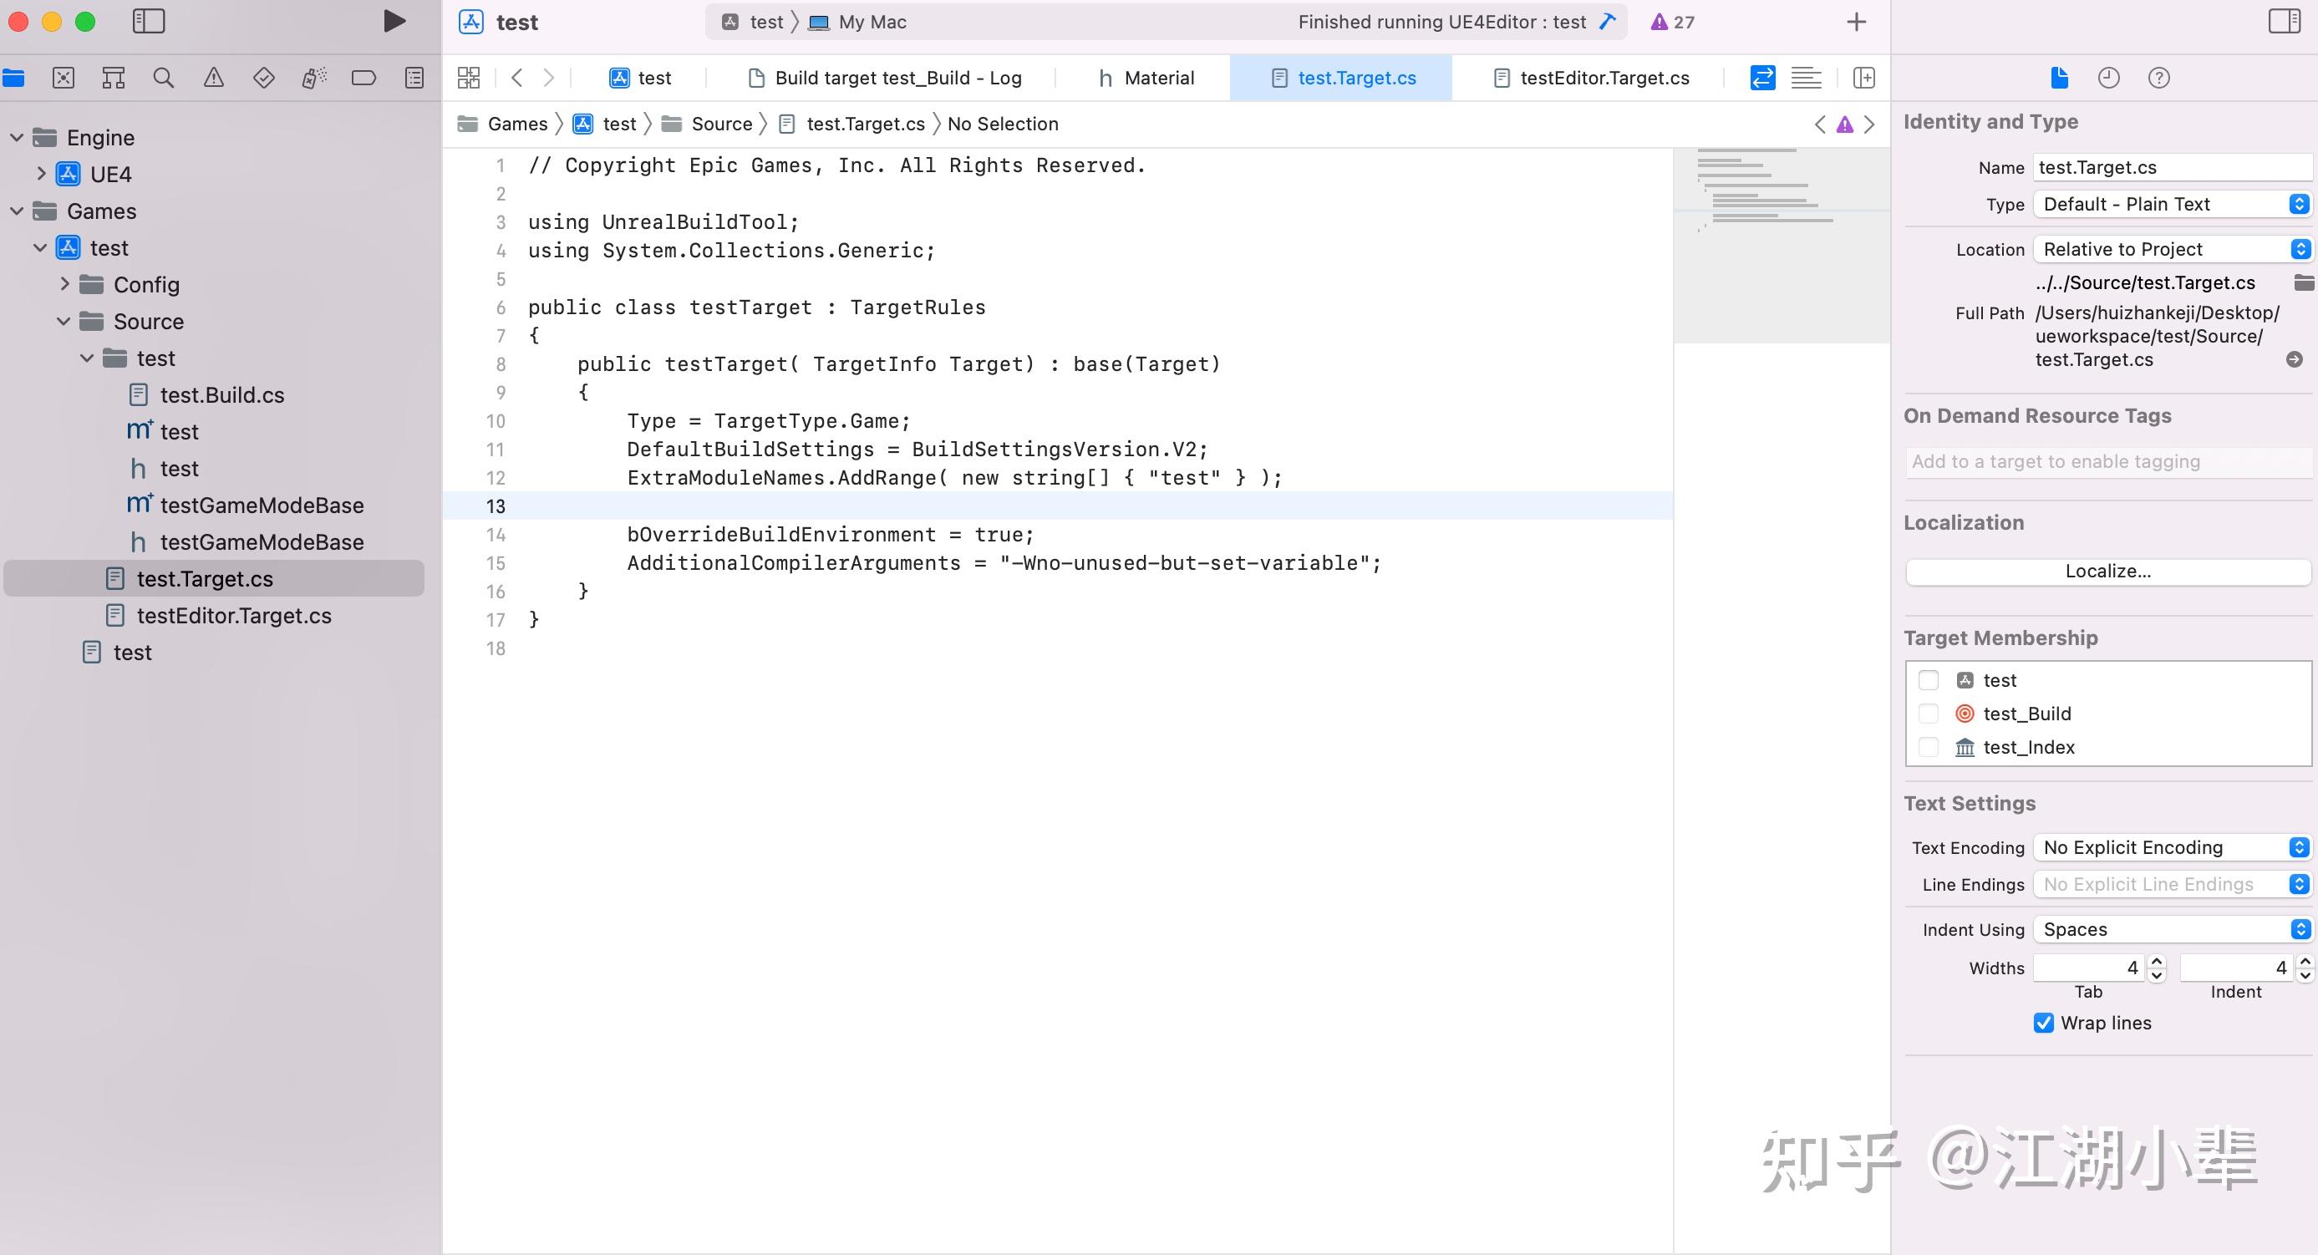
Task: Show the History inspector
Action: (2108, 79)
